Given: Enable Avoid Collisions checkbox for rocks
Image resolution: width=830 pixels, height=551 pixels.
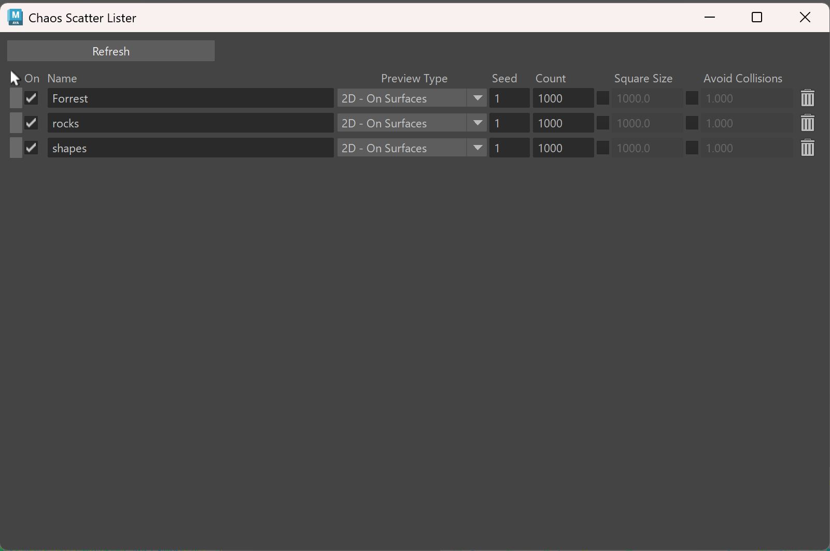Looking at the screenshot, I should click(x=692, y=123).
